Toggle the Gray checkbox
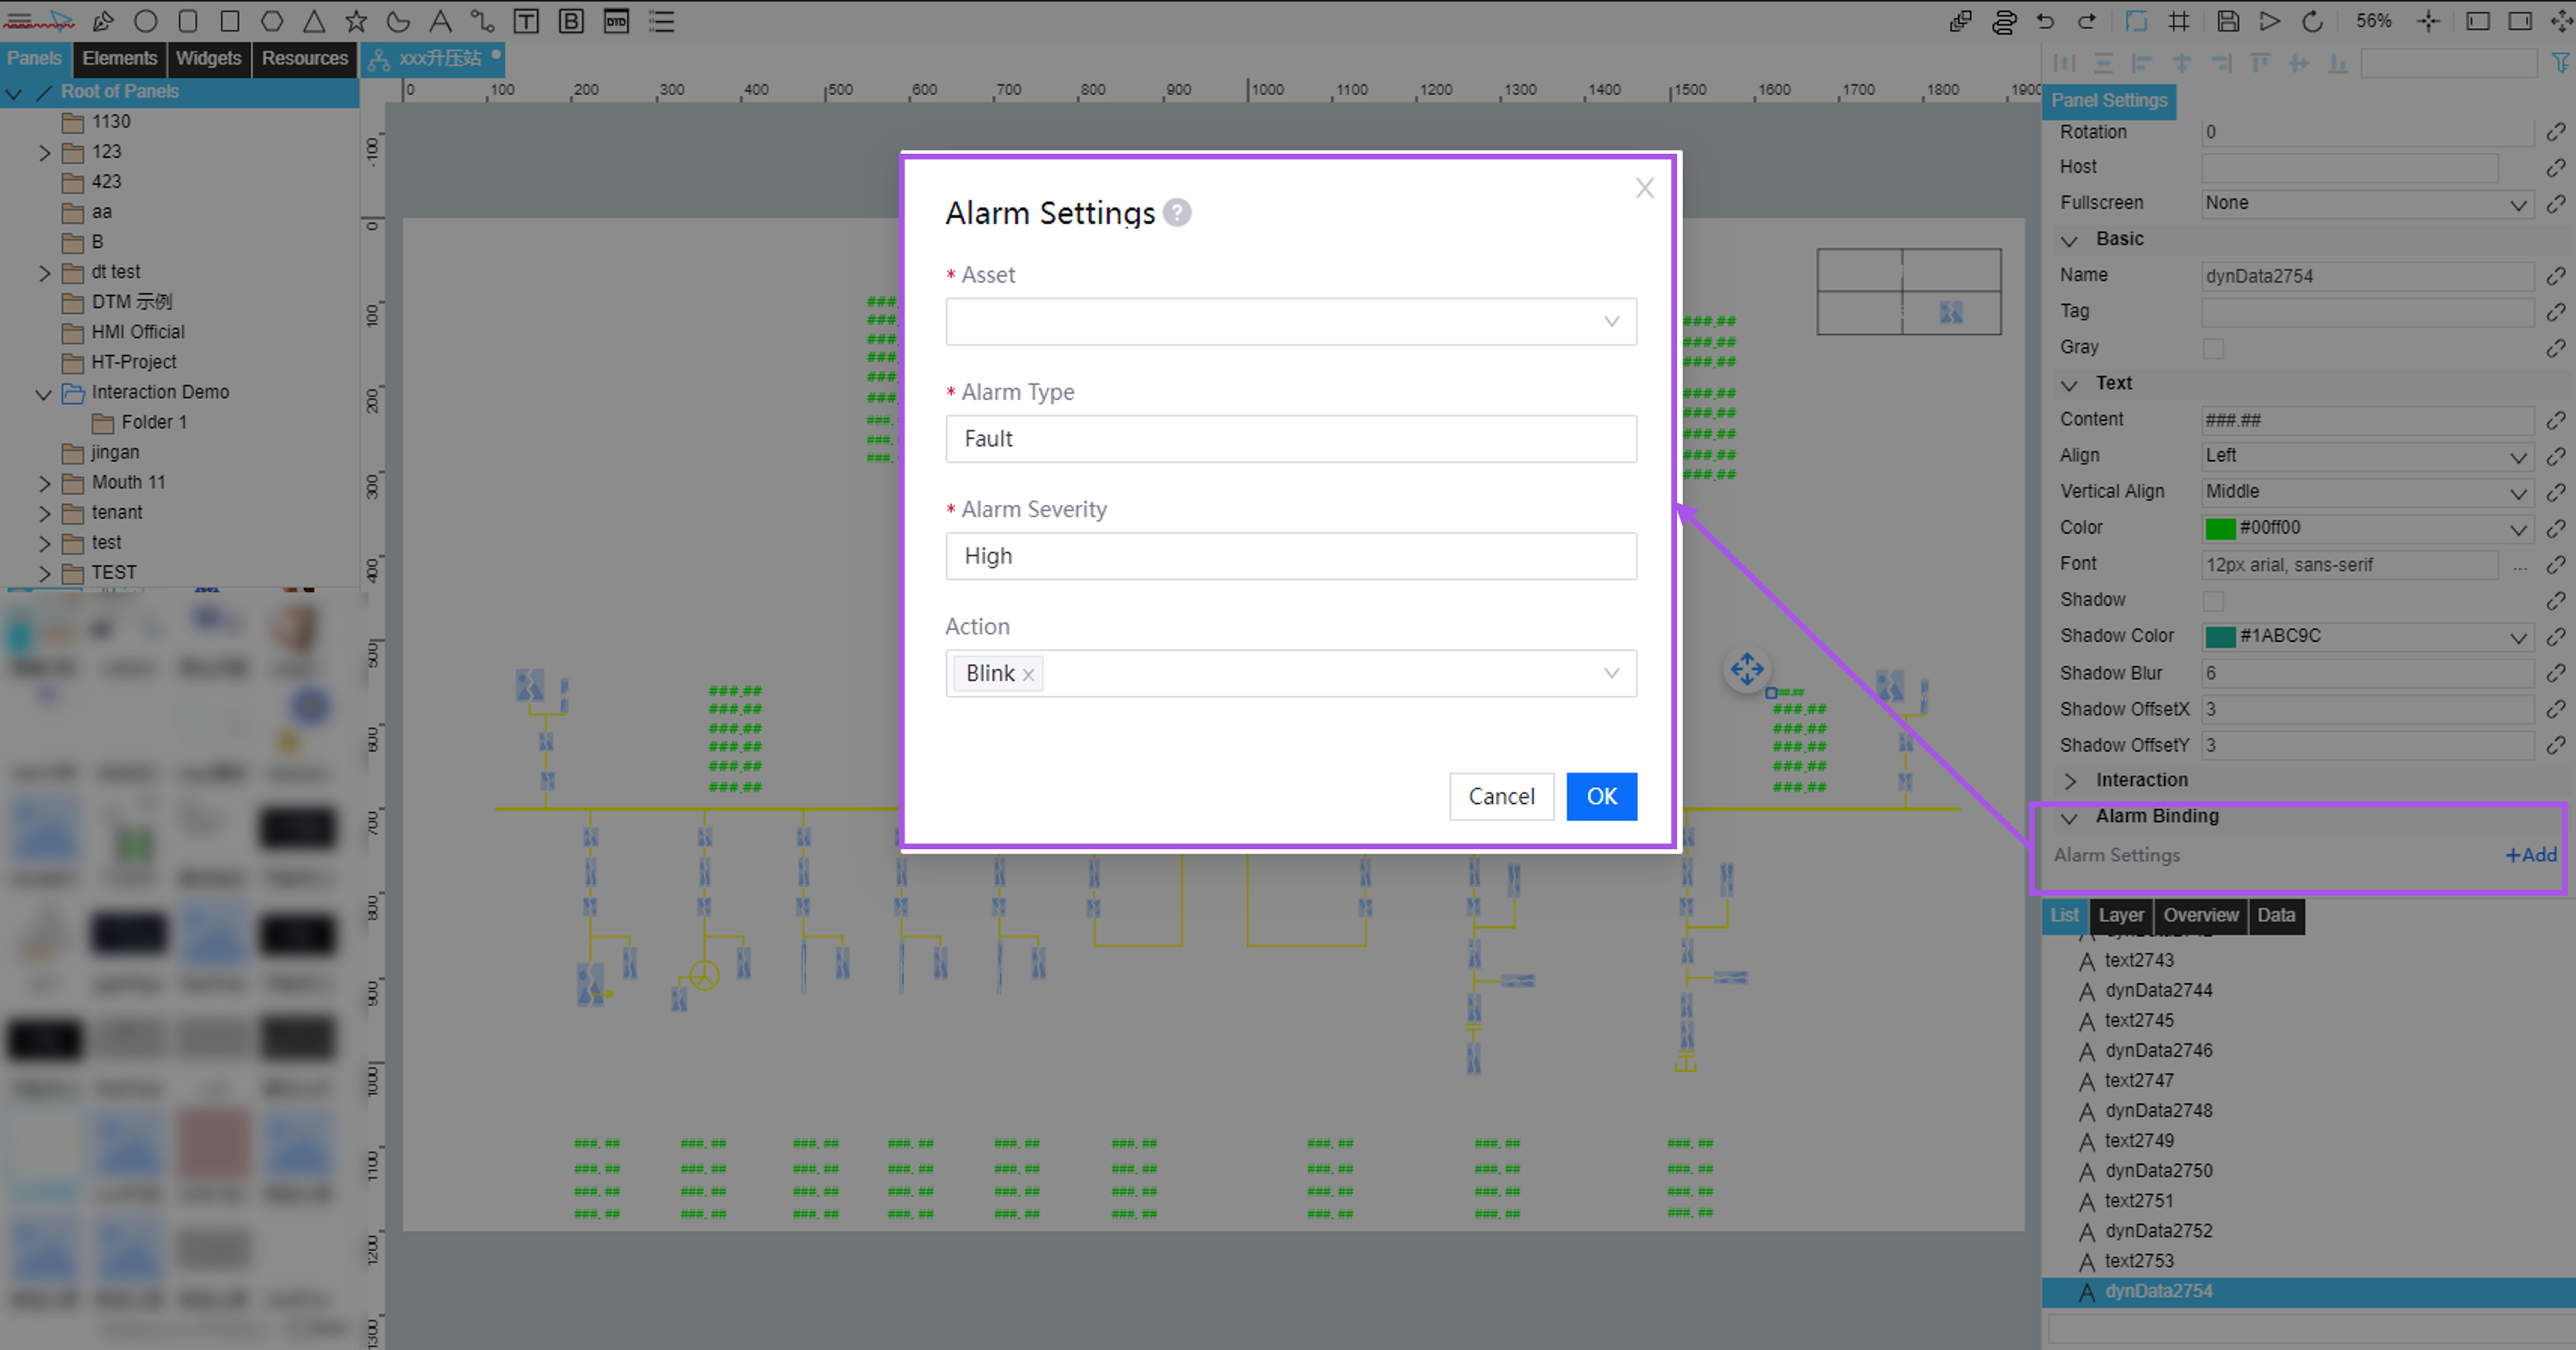 (x=2213, y=348)
